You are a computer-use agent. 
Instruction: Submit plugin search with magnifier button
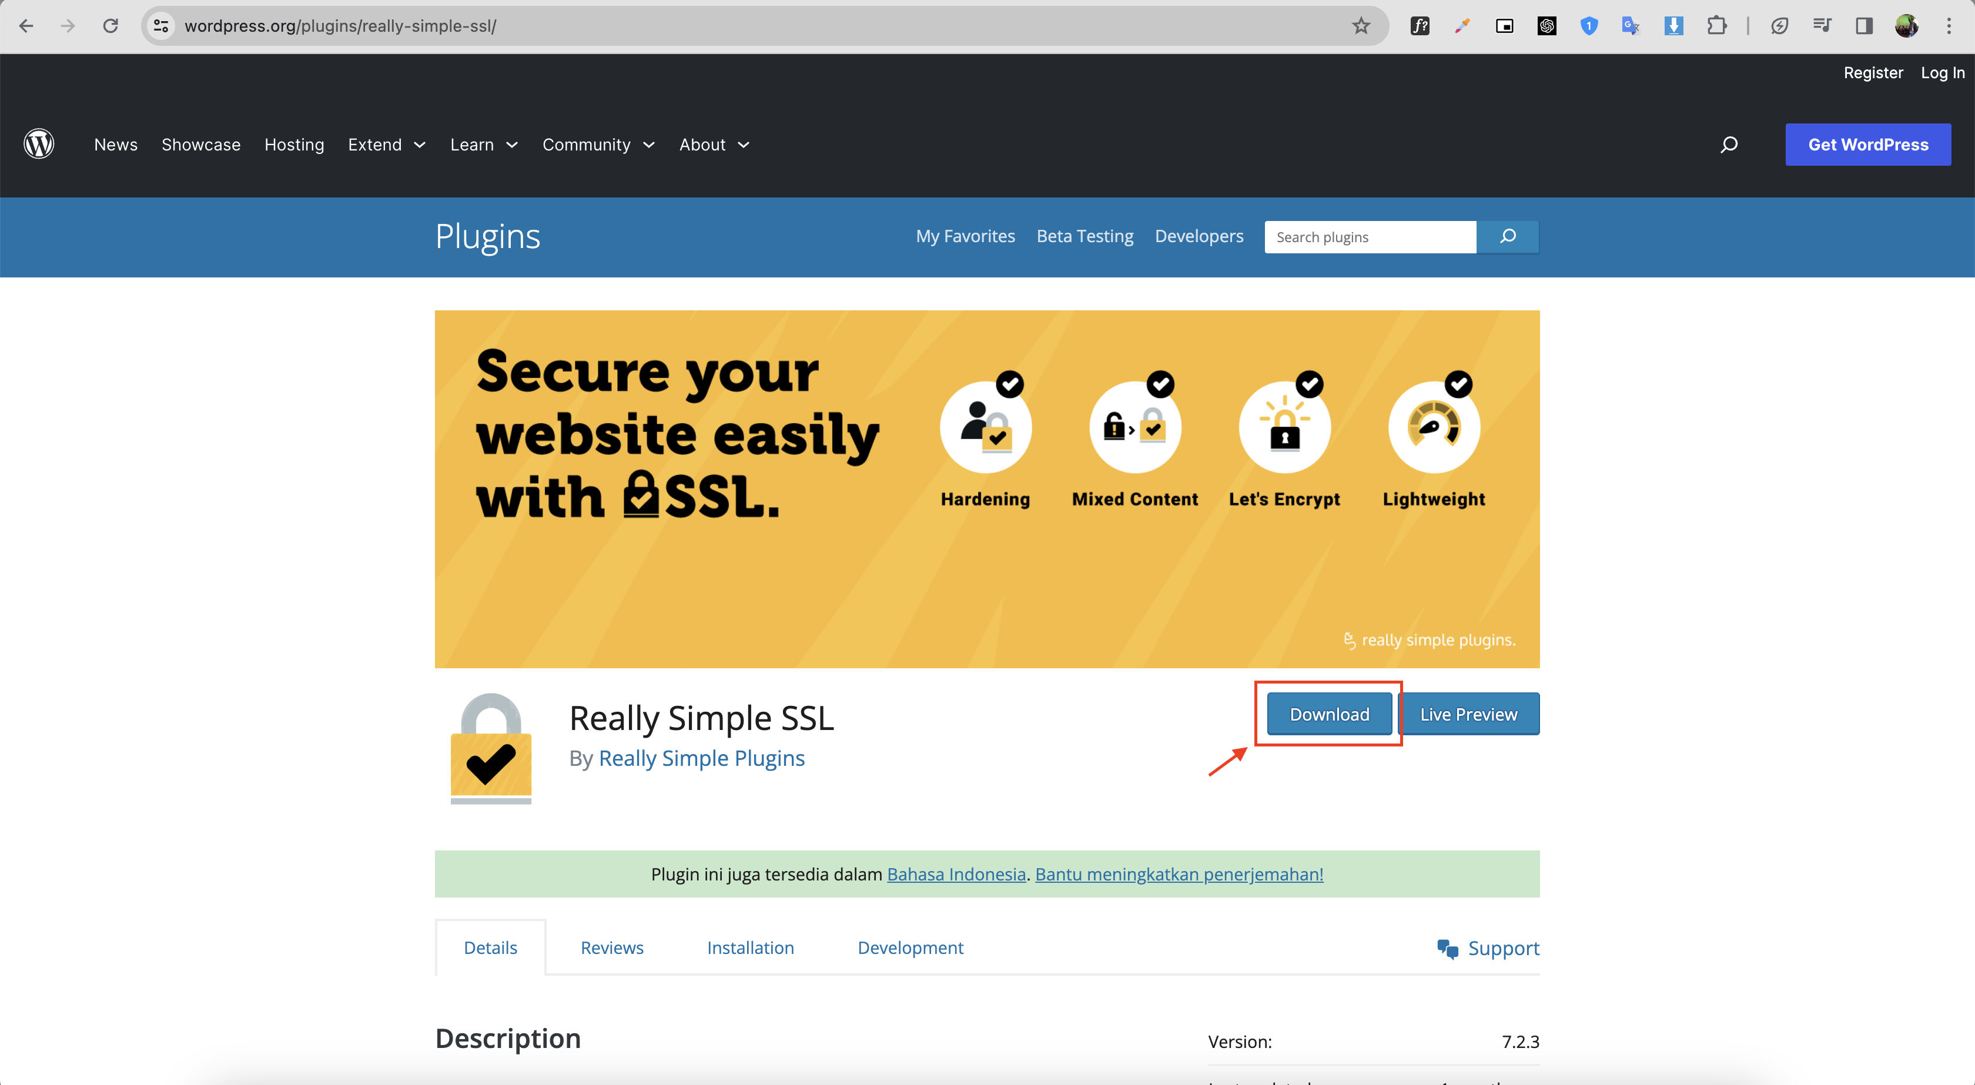tap(1507, 236)
